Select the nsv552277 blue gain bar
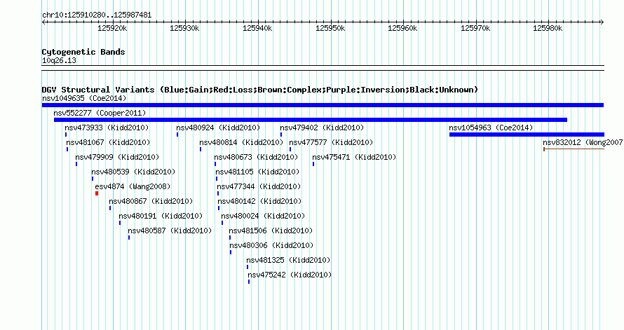The image size is (624, 330). (311, 120)
